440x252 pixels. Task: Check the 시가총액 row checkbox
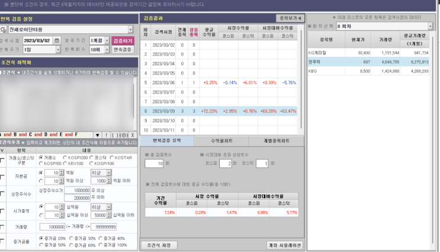pos(2,211)
